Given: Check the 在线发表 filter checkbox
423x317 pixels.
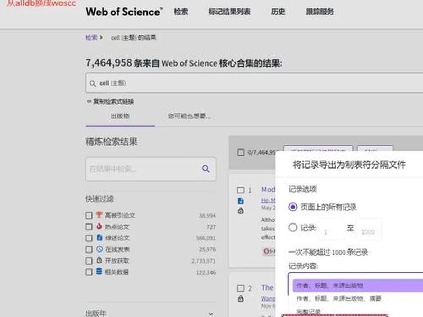Looking at the screenshot, I should pos(89,249).
